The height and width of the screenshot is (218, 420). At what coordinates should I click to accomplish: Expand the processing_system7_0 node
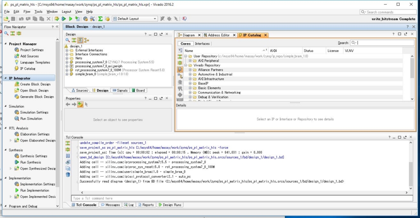[x=67, y=62]
